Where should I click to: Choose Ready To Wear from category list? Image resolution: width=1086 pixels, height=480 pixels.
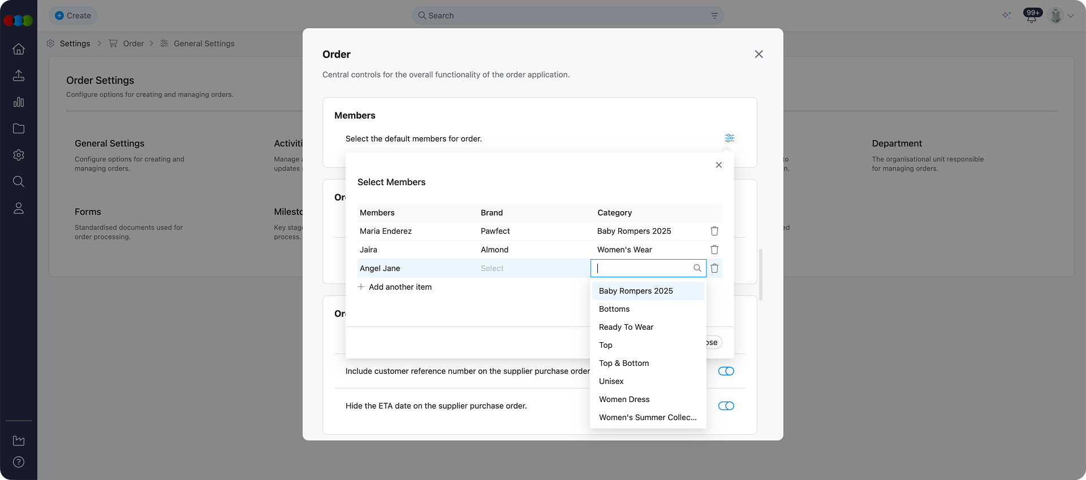(x=626, y=327)
